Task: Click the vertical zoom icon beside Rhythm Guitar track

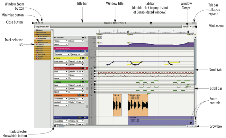Action: pyautogui.click(x=91, y=68)
